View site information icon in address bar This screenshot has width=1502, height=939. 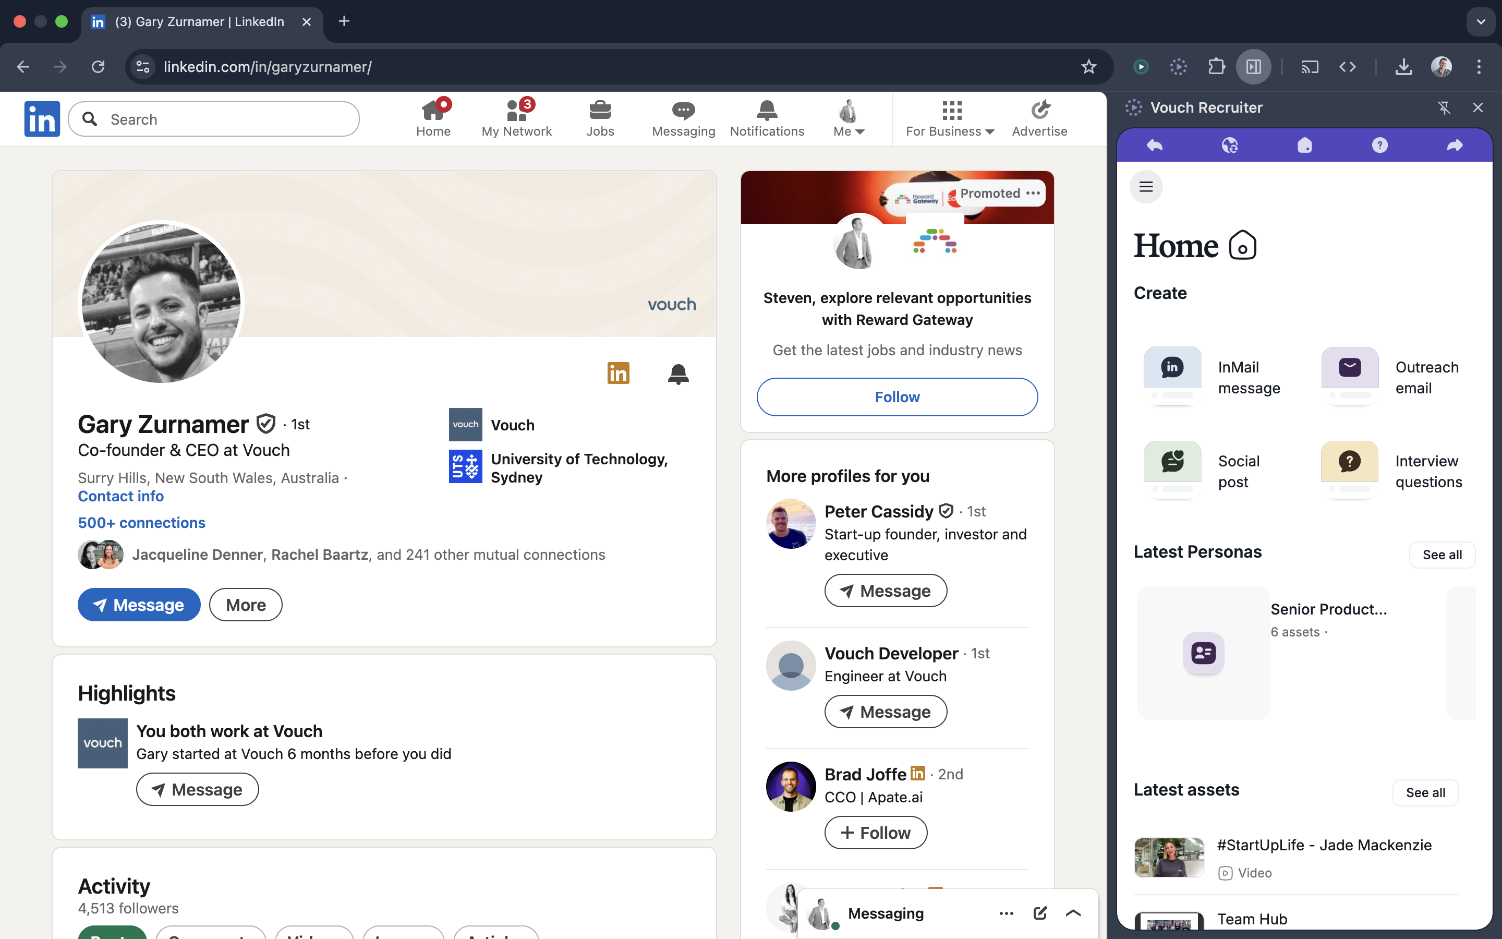(143, 66)
